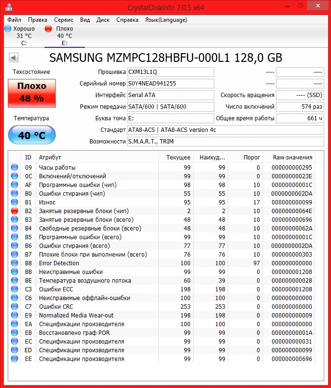
Task: Click the Порог column header
Action: click(x=246, y=158)
